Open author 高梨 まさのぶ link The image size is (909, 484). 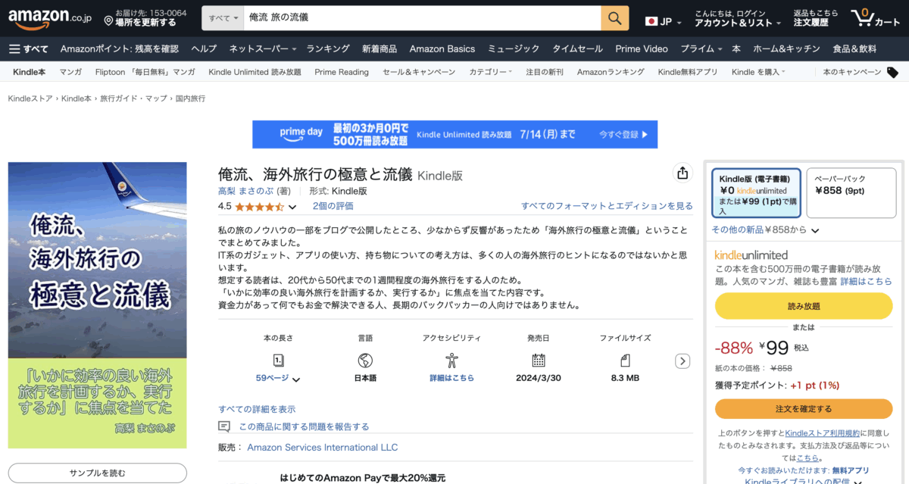[x=246, y=192]
